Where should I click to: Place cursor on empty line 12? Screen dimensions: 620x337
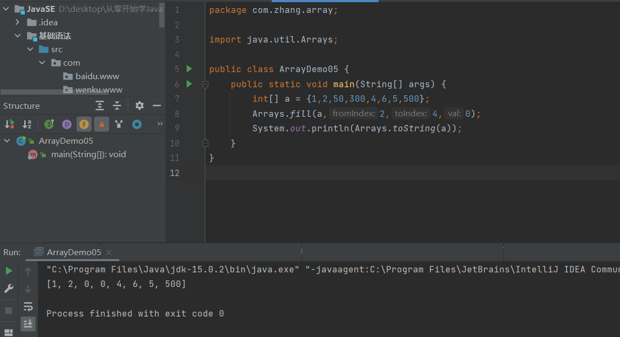(x=412, y=173)
